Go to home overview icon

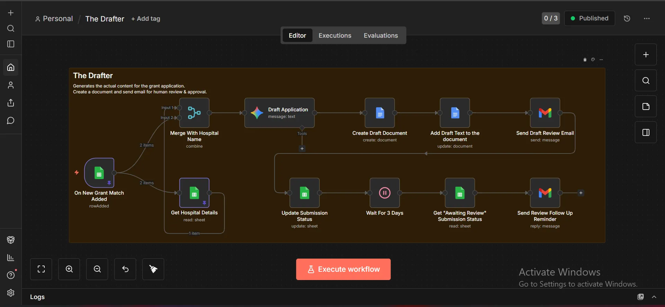point(11,67)
